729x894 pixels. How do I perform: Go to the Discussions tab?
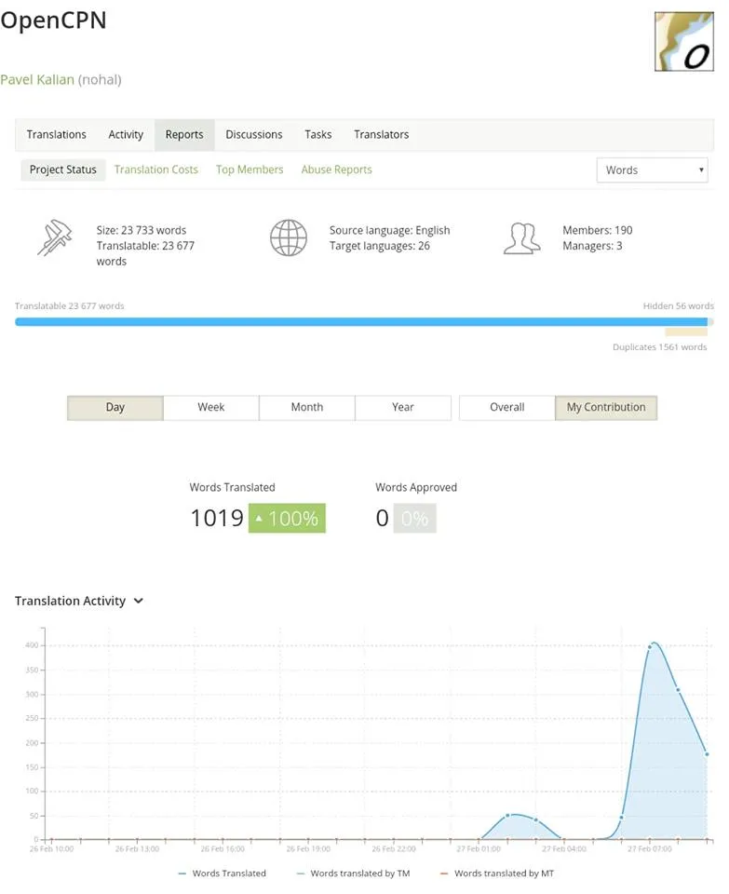pyautogui.click(x=253, y=134)
